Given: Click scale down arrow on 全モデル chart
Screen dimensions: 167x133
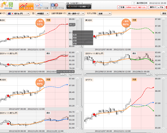Looking at the screenshot, I should 163,128.
